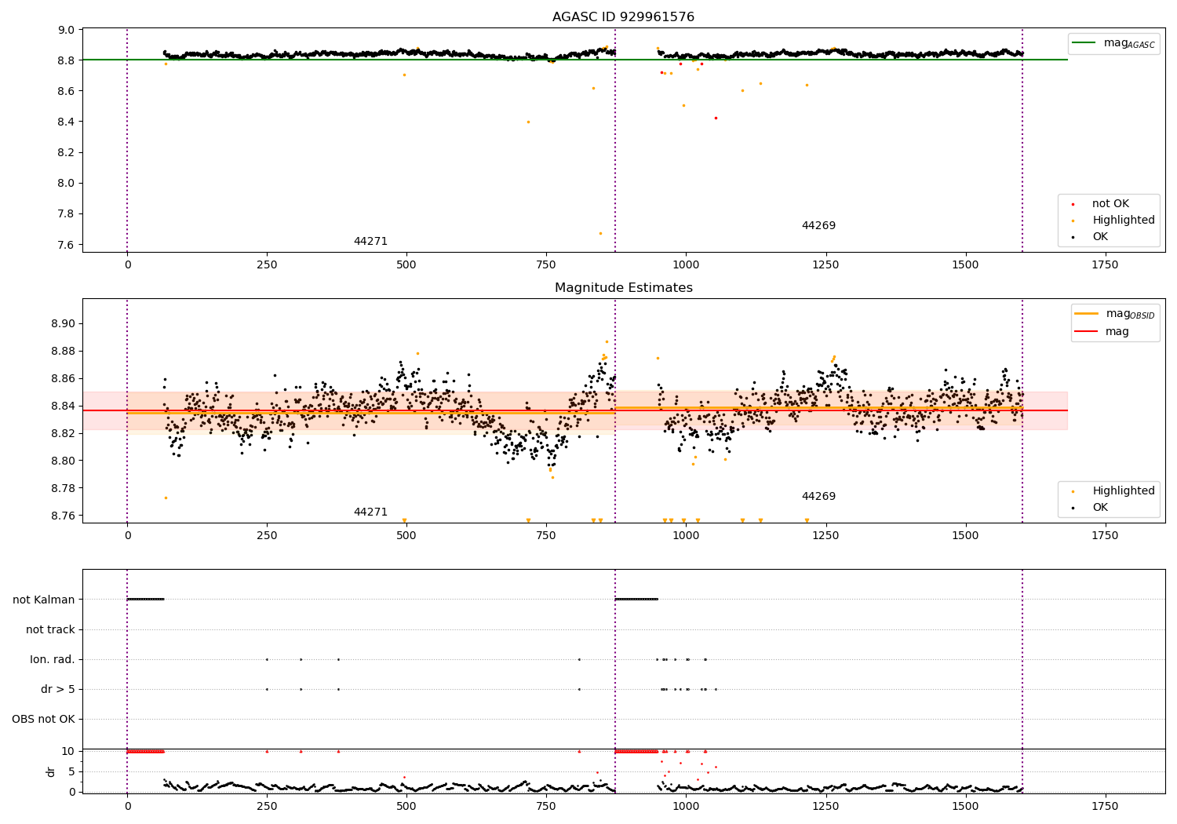The width and height of the screenshot is (1177, 824).
Task: Click "not OK" in the AGASC plot legend
Action: click(x=1110, y=203)
